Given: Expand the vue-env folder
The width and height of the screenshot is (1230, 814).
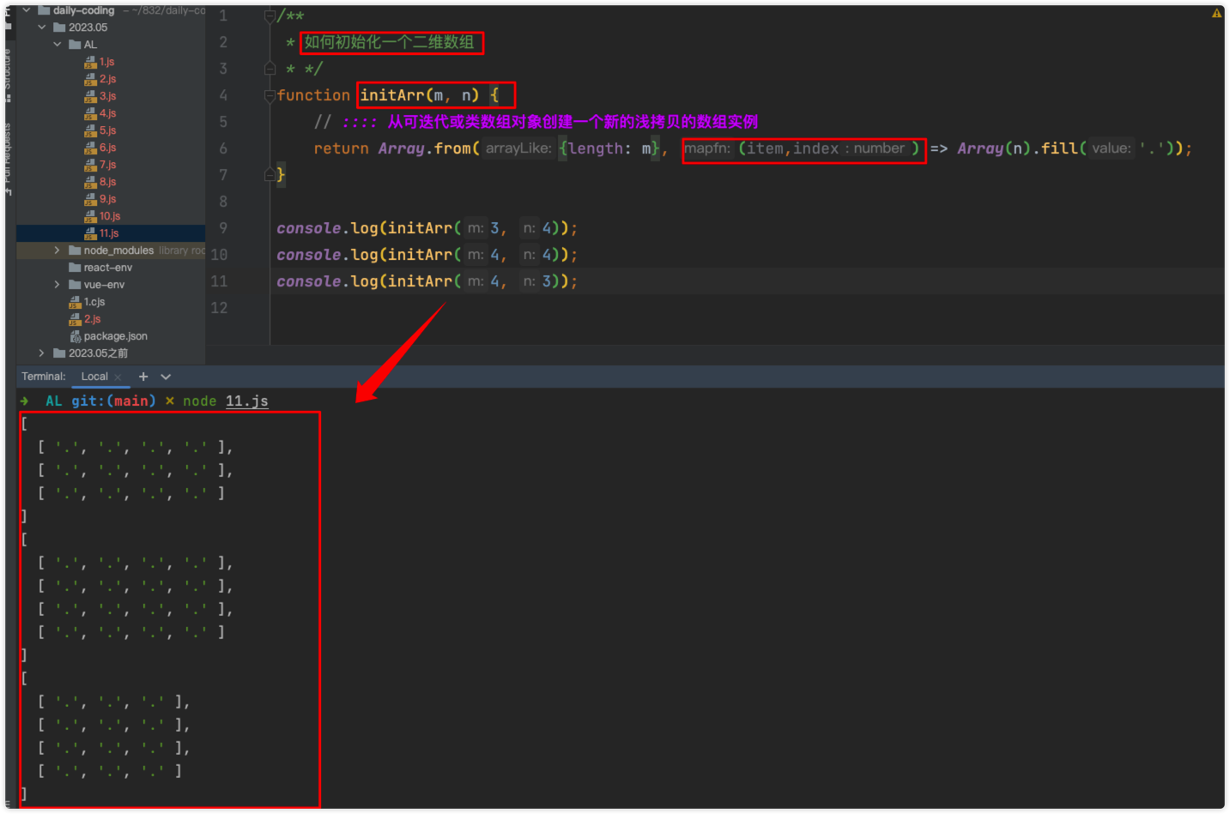Looking at the screenshot, I should [58, 285].
